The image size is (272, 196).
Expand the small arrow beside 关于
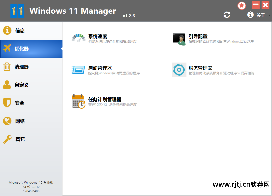coord(270,15)
